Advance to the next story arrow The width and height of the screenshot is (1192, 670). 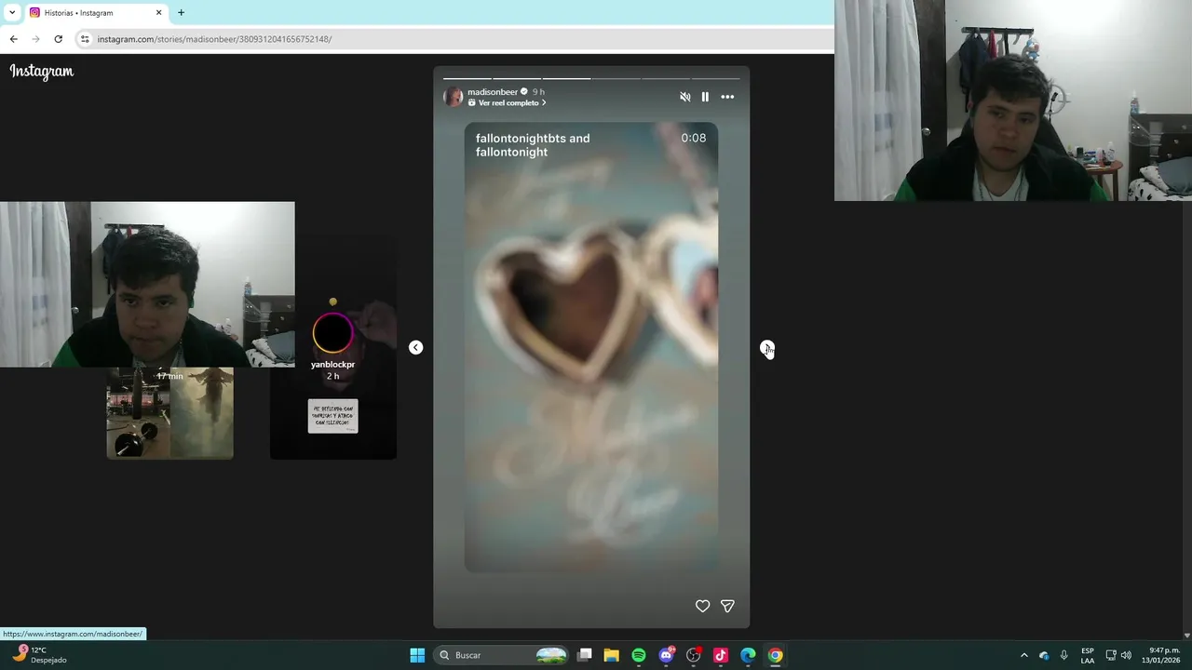(766, 347)
